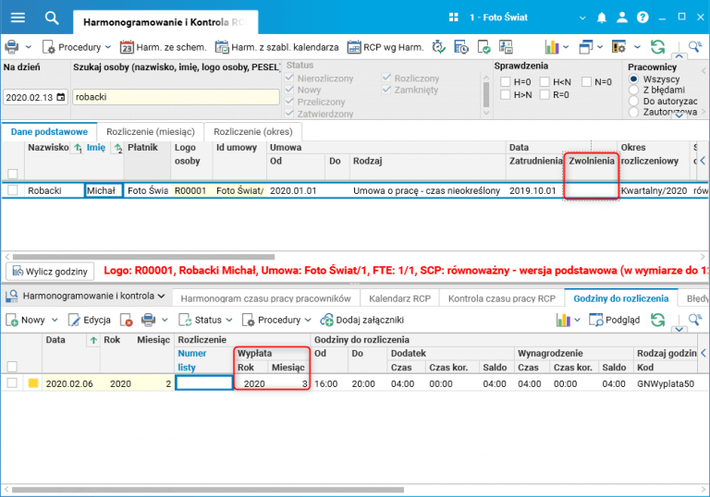The height and width of the screenshot is (497, 710).
Task: Switch to Rozliczenie (miesiąc) tab
Action: coord(151,132)
